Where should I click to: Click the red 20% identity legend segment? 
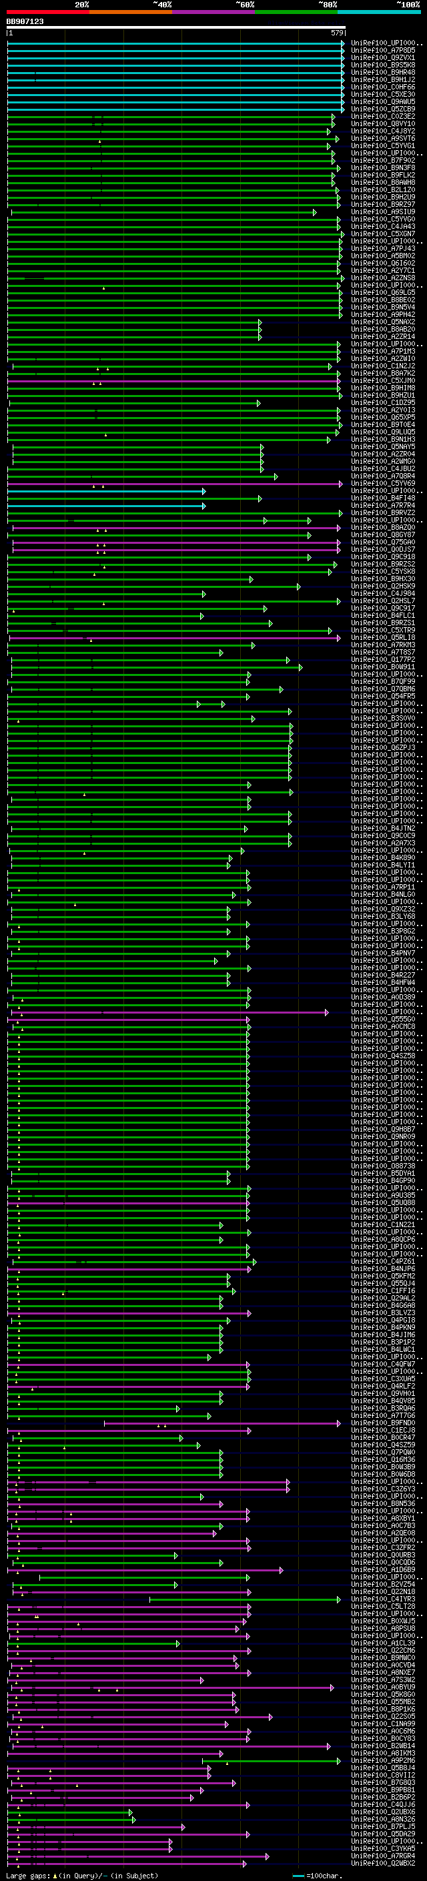(48, 12)
